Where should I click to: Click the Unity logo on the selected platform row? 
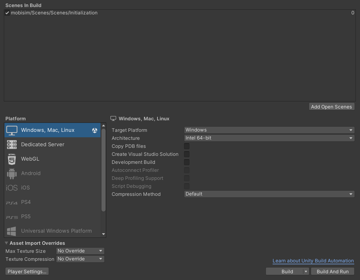pyautogui.click(x=95, y=130)
